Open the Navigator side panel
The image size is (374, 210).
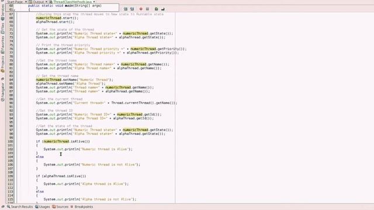[x=2, y=92]
